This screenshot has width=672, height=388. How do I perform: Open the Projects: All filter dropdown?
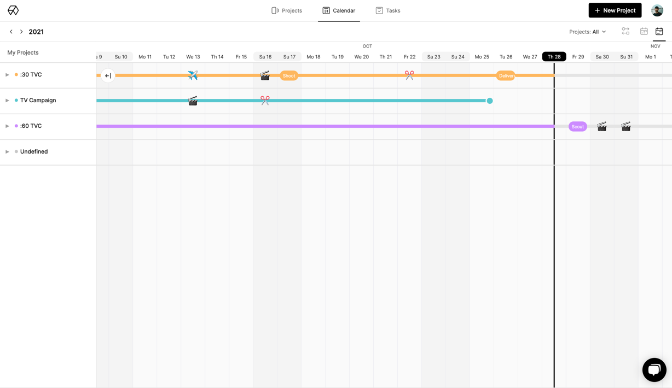point(587,32)
